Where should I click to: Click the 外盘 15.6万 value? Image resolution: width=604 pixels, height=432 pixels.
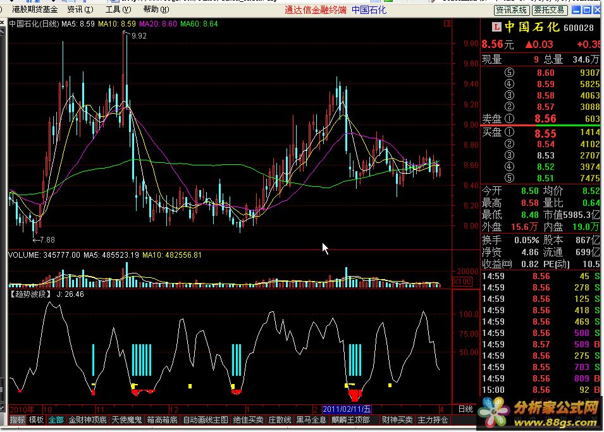click(525, 227)
